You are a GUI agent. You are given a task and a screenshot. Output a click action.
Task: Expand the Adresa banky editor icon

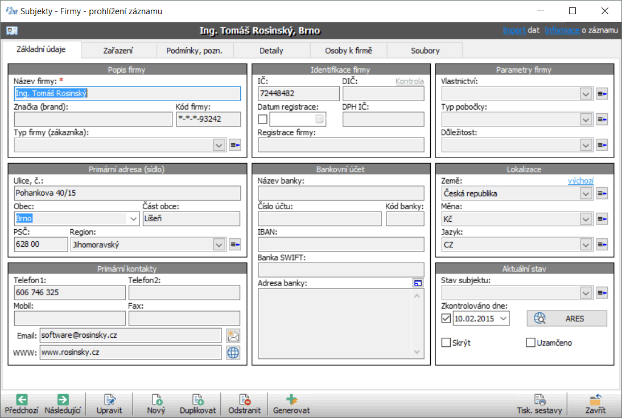(418, 283)
